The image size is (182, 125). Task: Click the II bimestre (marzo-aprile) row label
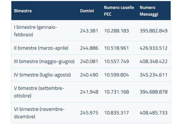tap(41, 48)
